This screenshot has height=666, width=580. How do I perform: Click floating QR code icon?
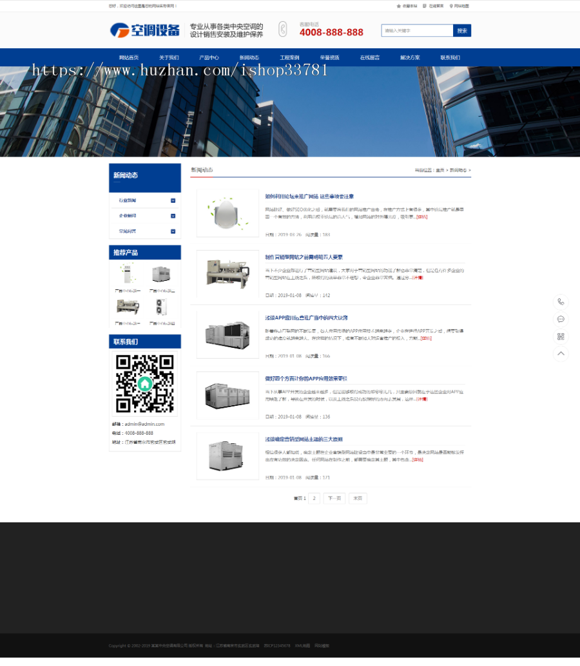click(x=561, y=337)
